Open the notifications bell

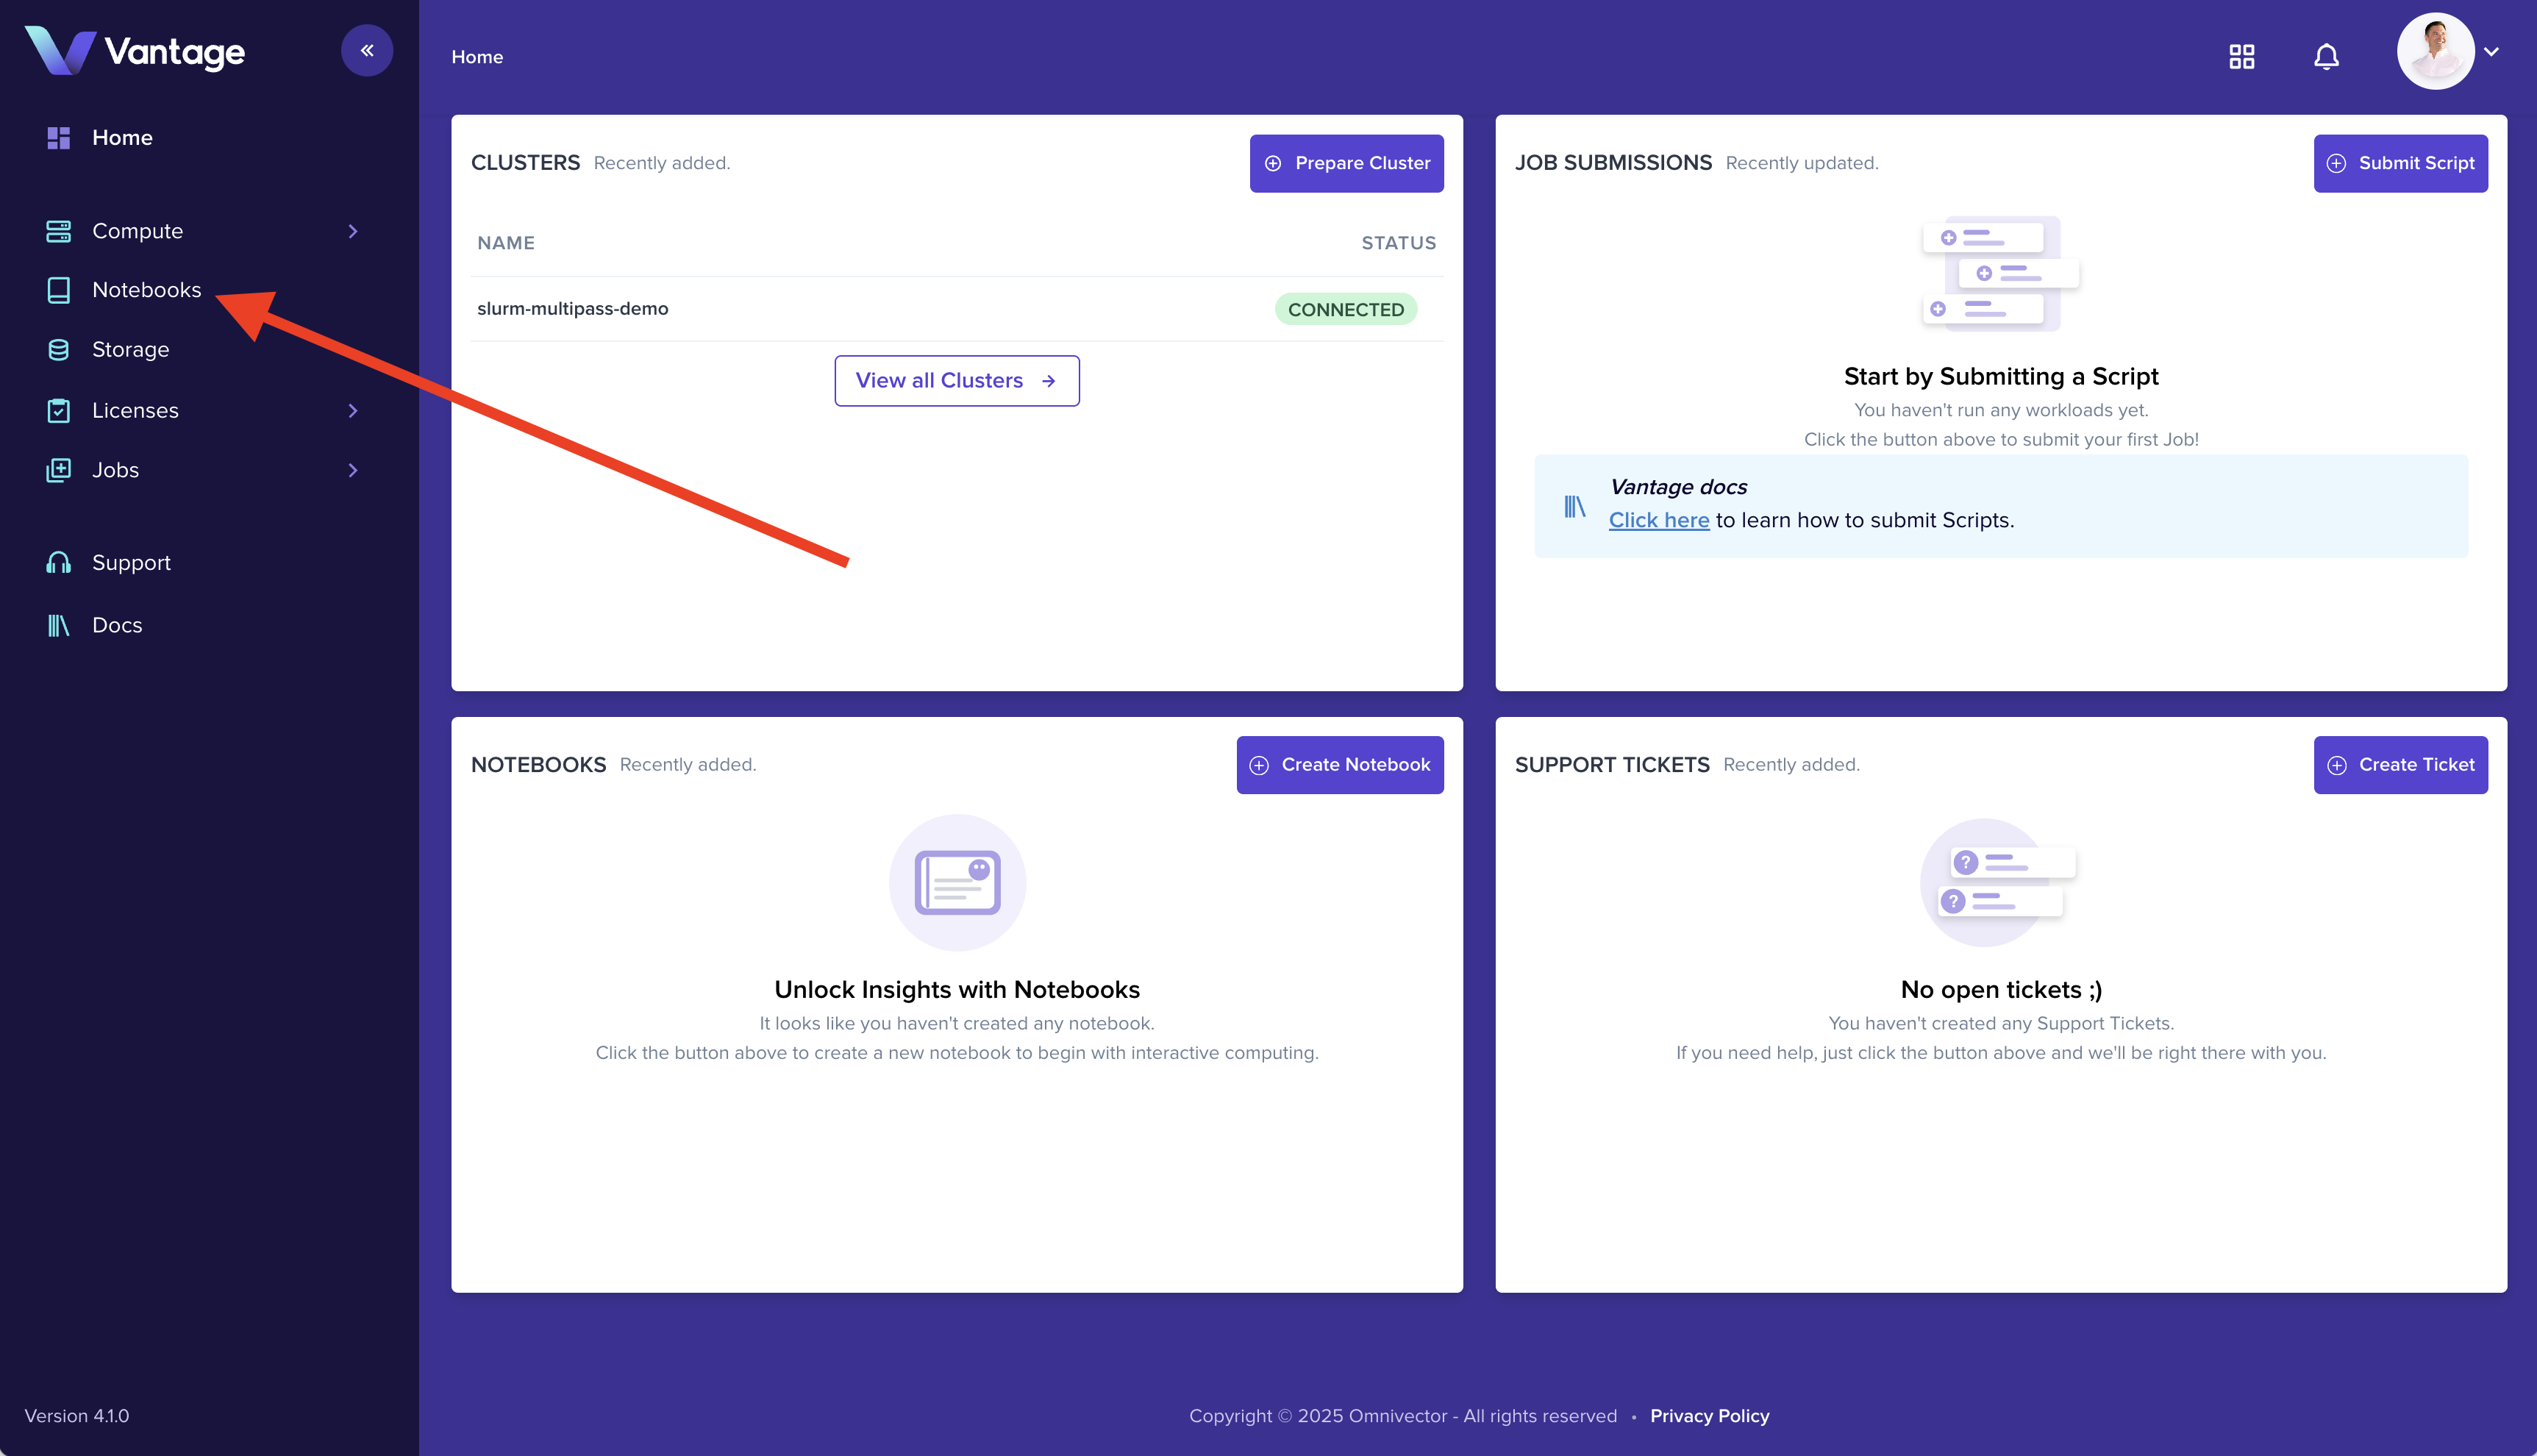pyautogui.click(x=2326, y=57)
